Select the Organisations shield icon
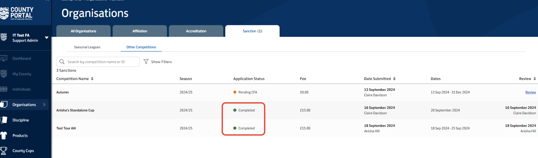Viewport: 538px width, 158px height. coord(4,105)
